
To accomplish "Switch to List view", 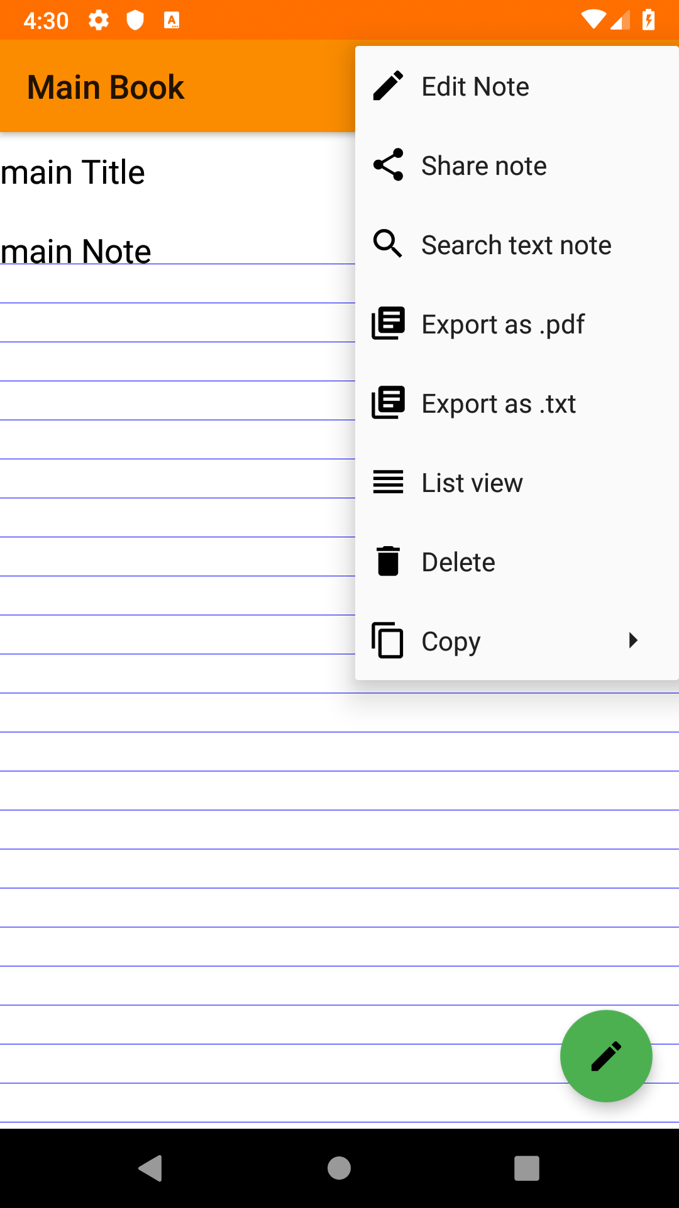I will click(472, 483).
